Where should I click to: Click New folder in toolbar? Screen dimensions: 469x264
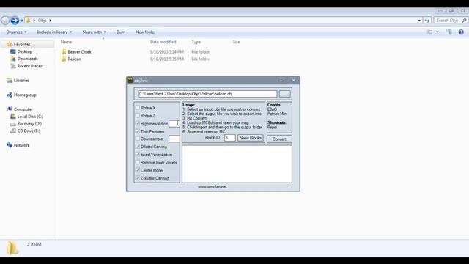pos(145,32)
